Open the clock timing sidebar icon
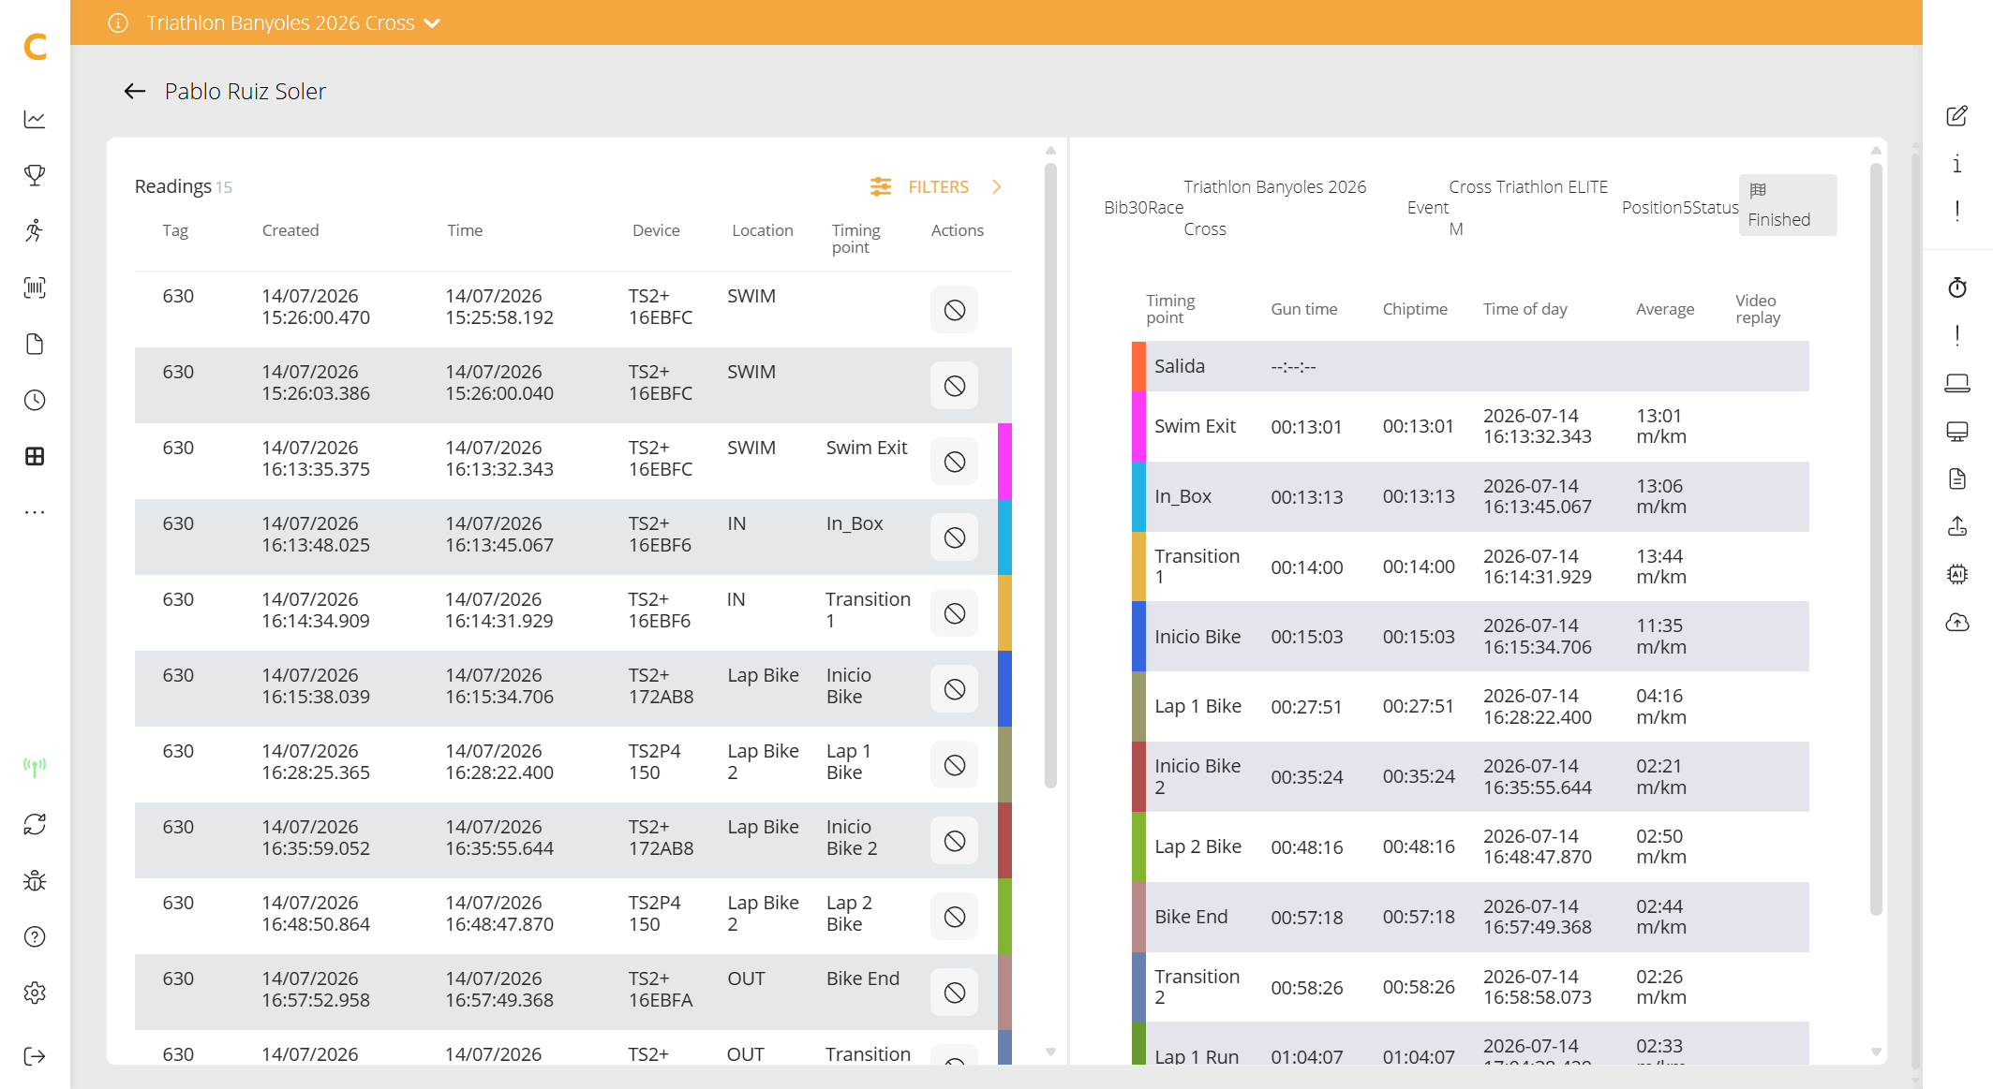This screenshot has width=1993, height=1089. click(x=35, y=400)
